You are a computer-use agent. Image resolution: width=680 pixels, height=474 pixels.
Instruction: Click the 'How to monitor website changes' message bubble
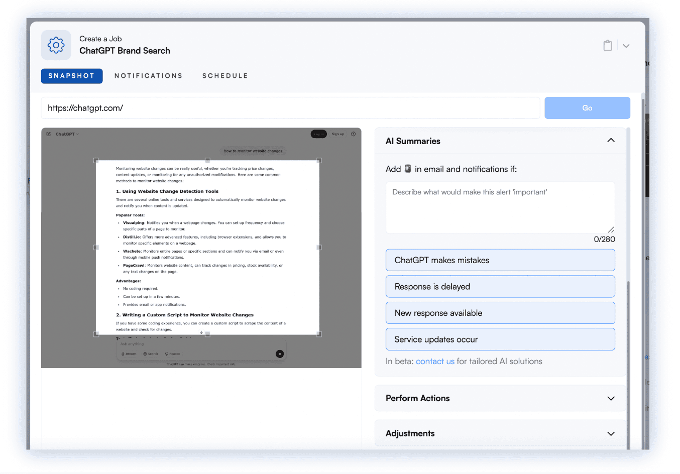[253, 151]
